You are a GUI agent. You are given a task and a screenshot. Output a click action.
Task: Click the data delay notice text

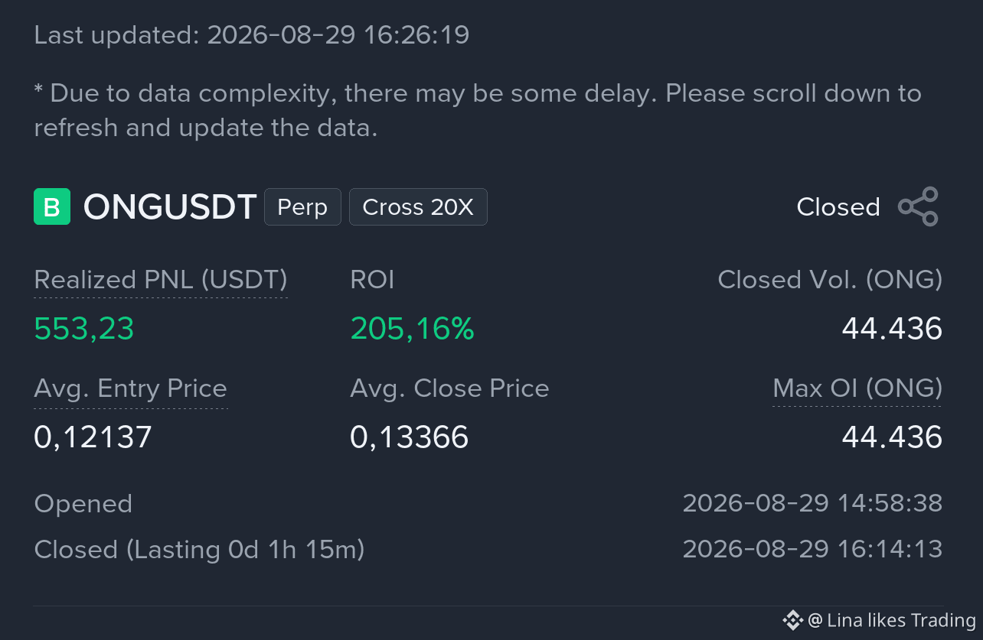click(478, 110)
